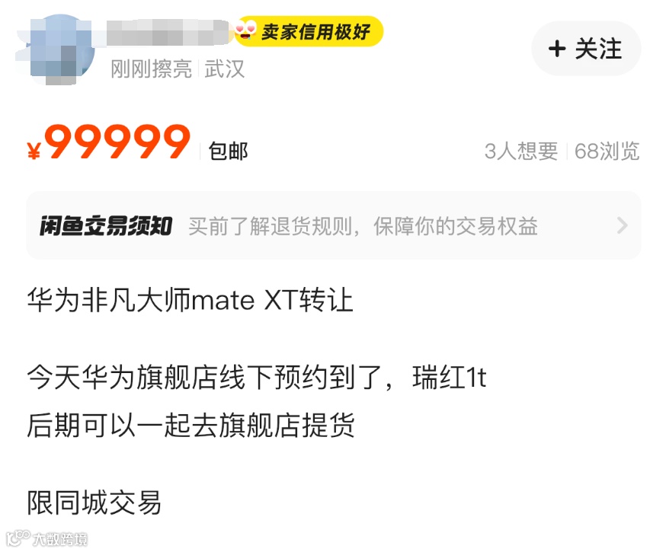Click the blurred seller username
Viewport: 666px width, 552px height.
tap(168, 32)
